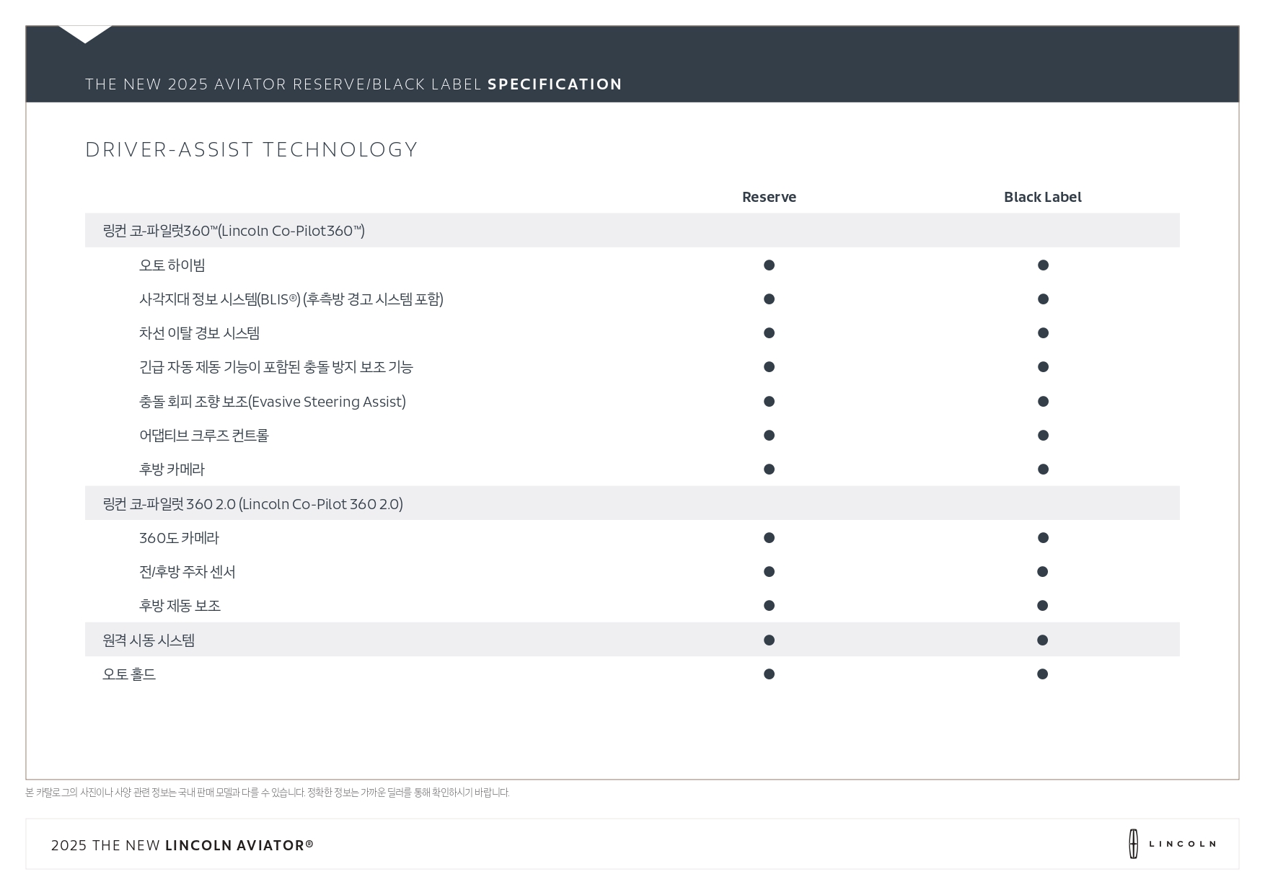1265x895 pixels.
Task: Click the Reserve dot for 360도 카메라
Action: coord(769,538)
